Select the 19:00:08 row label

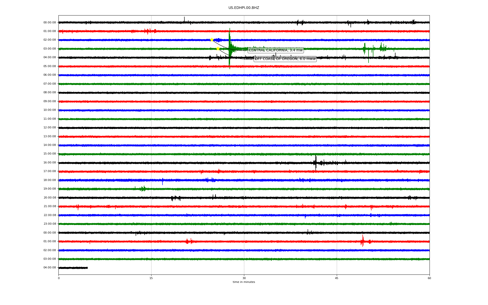pyautogui.click(x=50, y=189)
